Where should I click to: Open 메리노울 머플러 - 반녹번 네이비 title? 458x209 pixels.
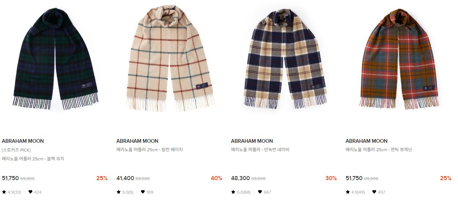pyautogui.click(x=260, y=150)
